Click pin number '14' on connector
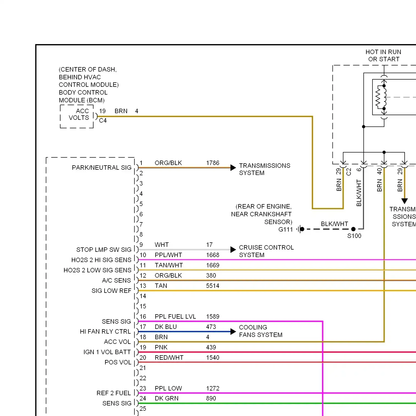416x416 pixels. point(143,296)
